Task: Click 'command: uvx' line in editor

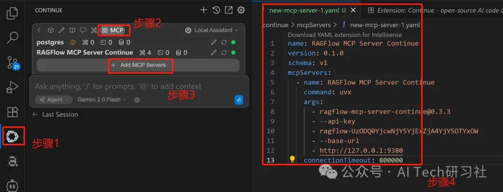Action: (x=327, y=92)
